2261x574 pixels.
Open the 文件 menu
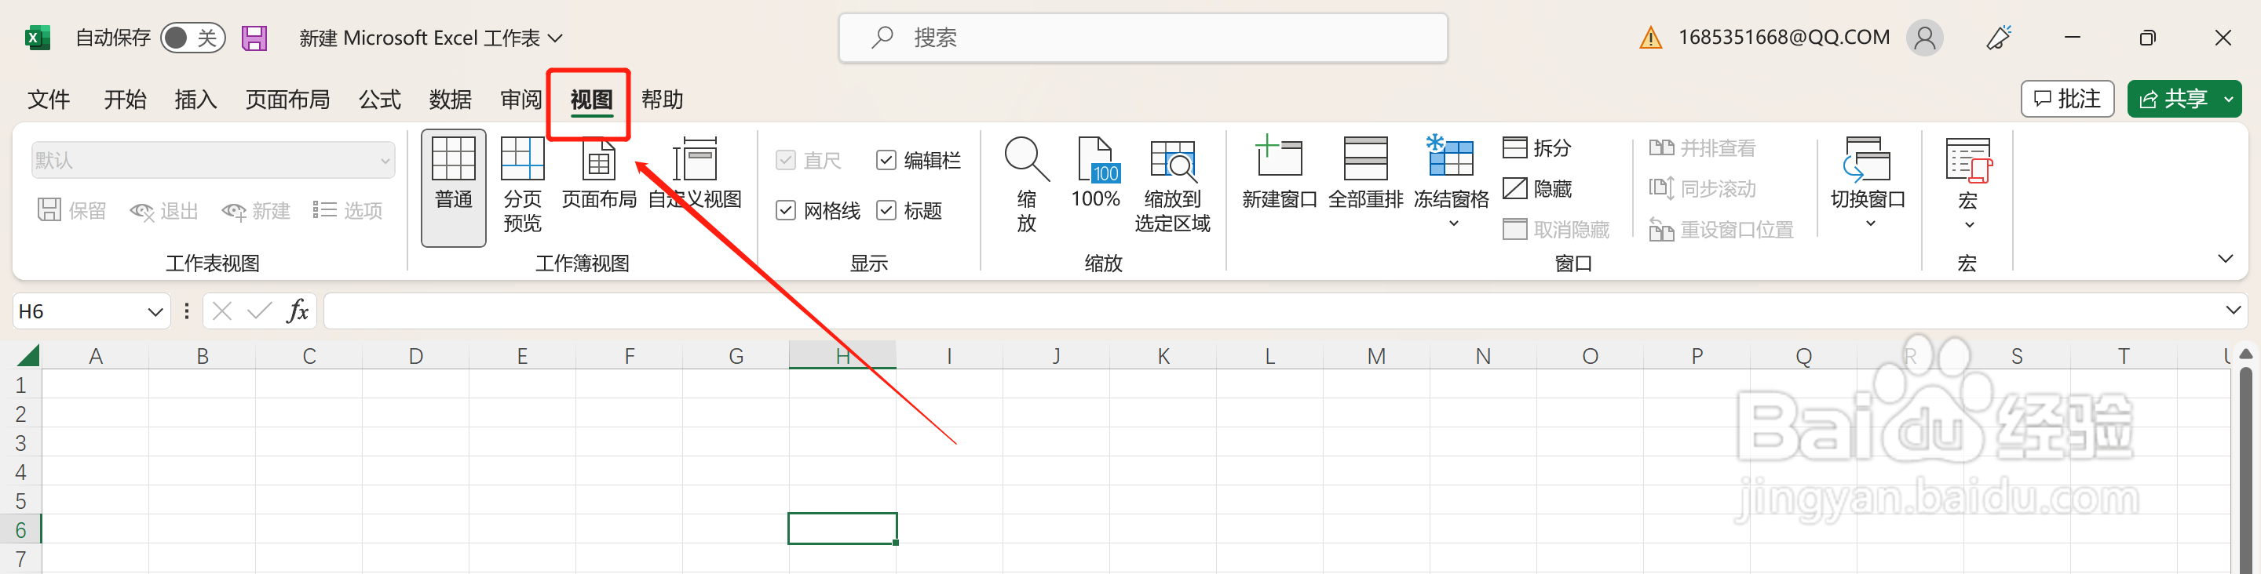pyautogui.click(x=48, y=99)
